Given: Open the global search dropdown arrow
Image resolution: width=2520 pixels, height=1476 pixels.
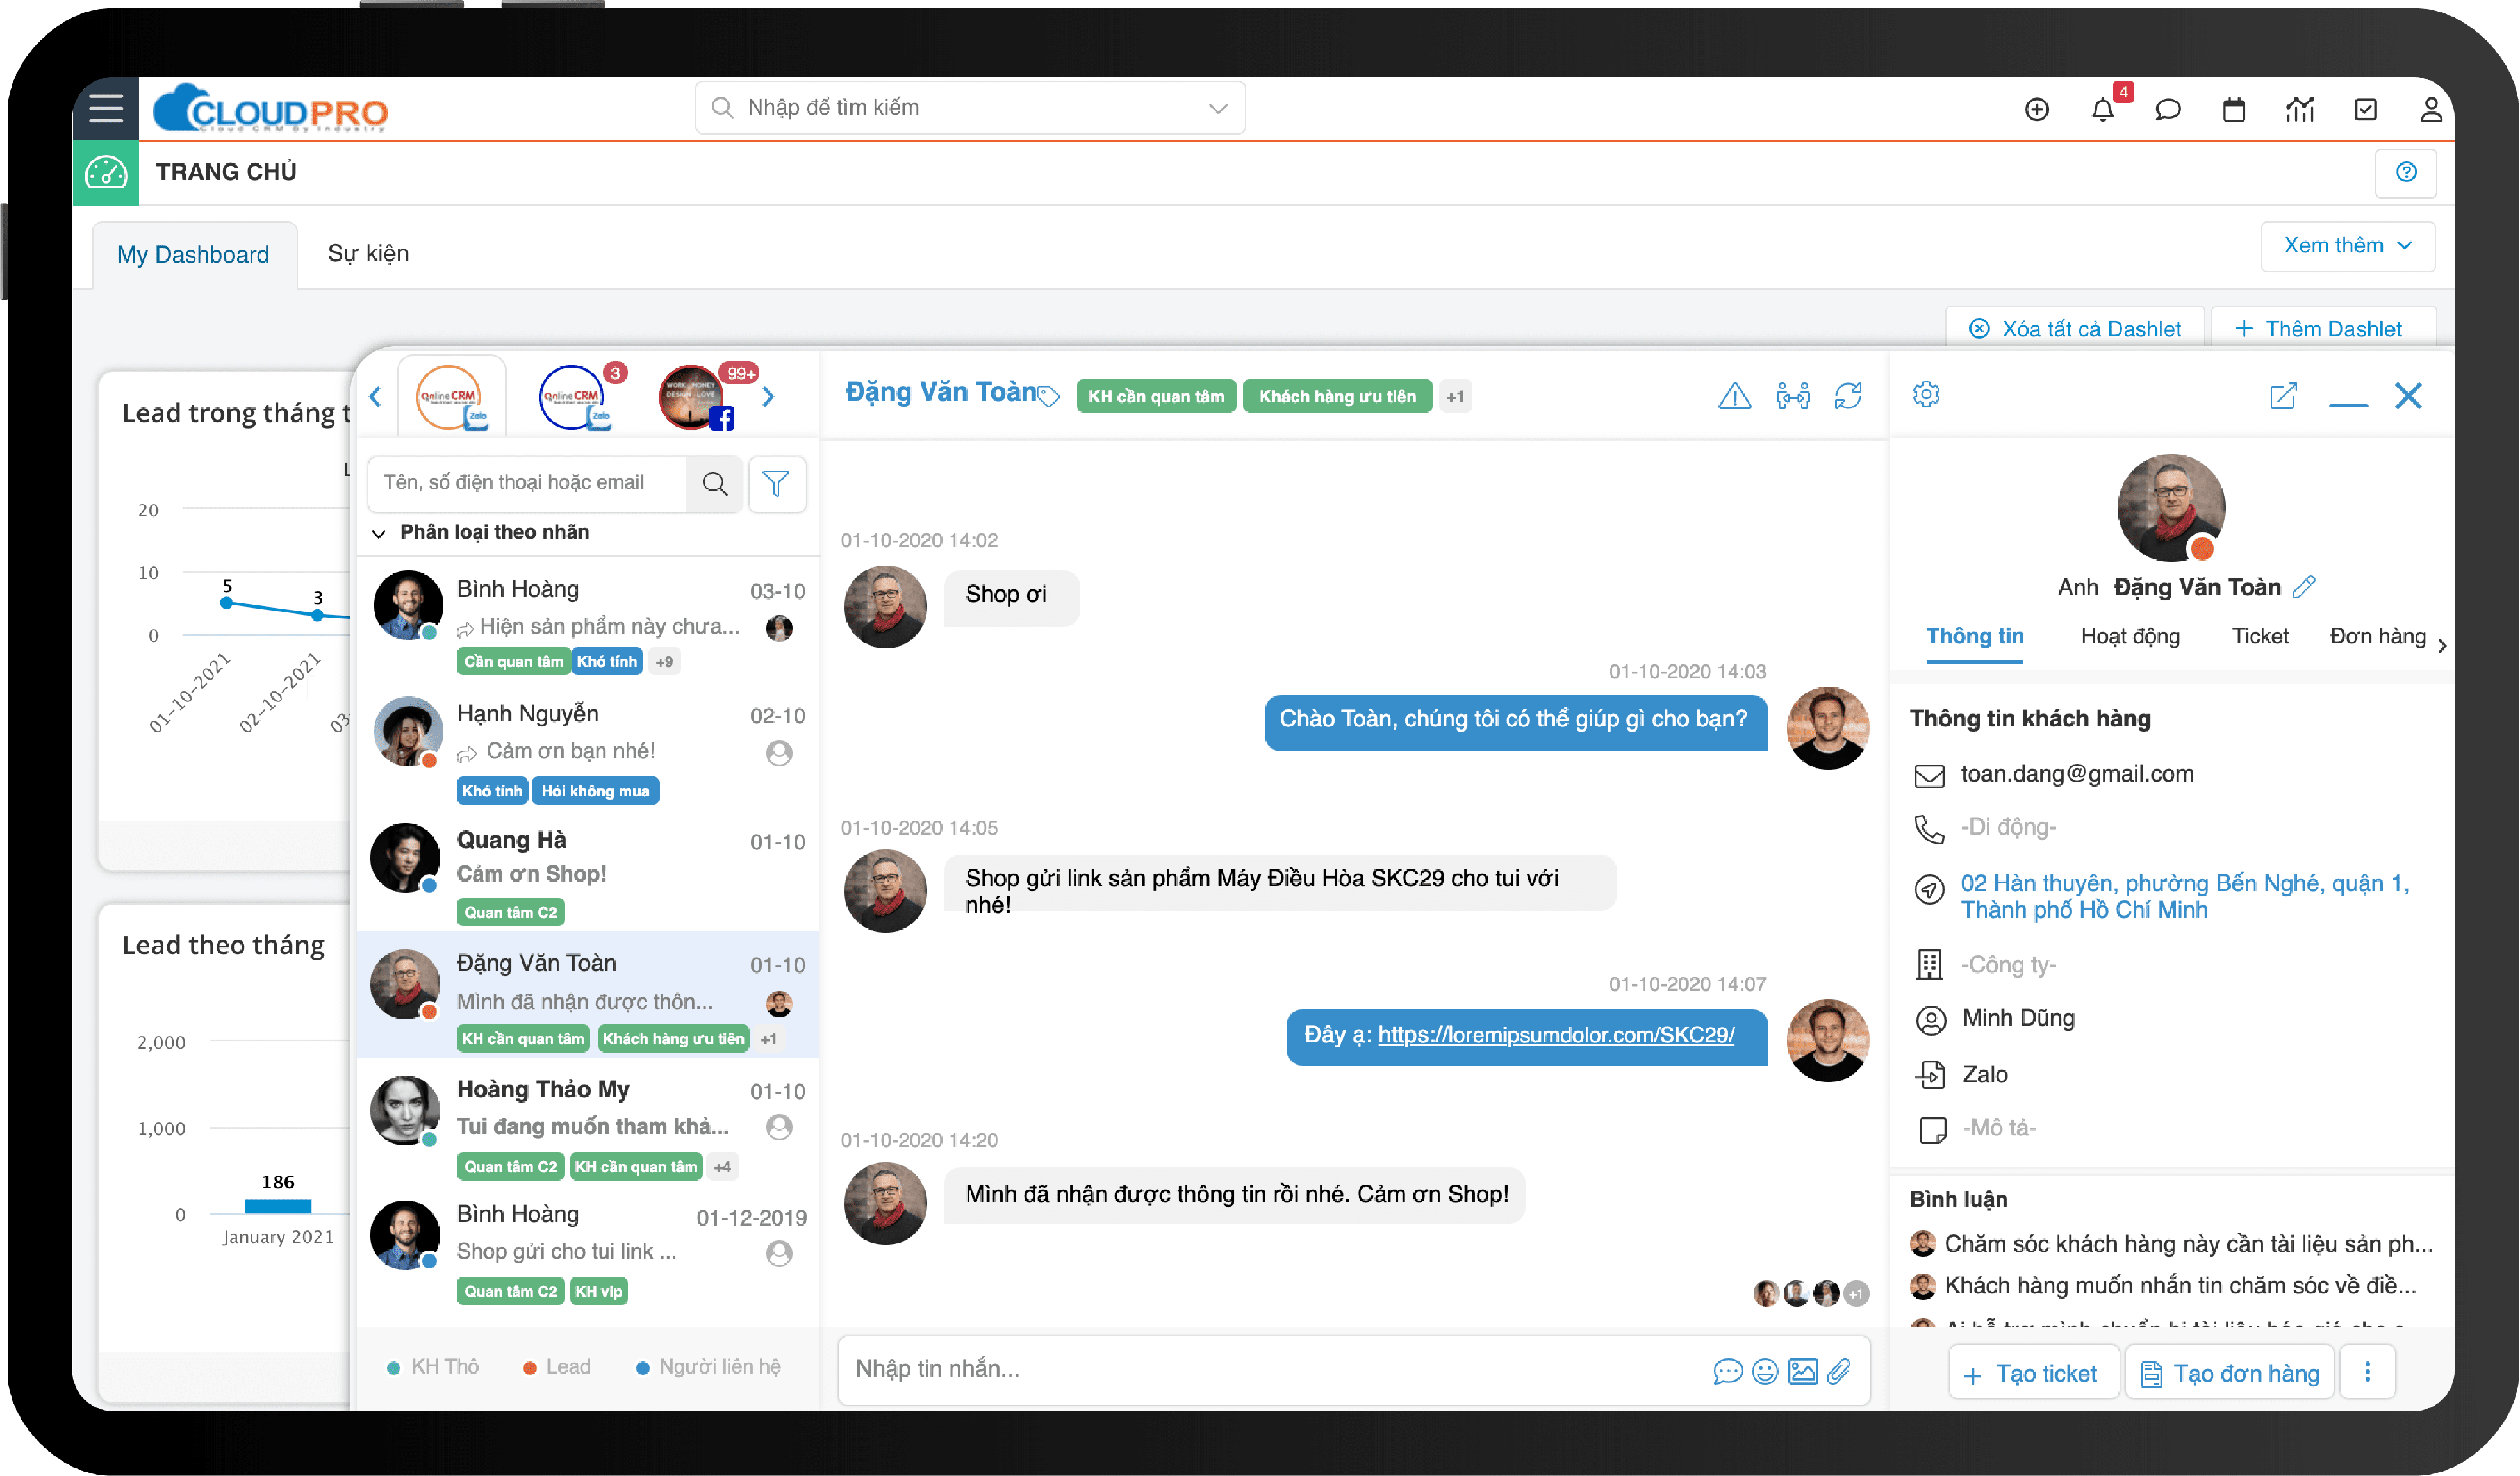Looking at the screenshot, I should (x=1217, y=108).
